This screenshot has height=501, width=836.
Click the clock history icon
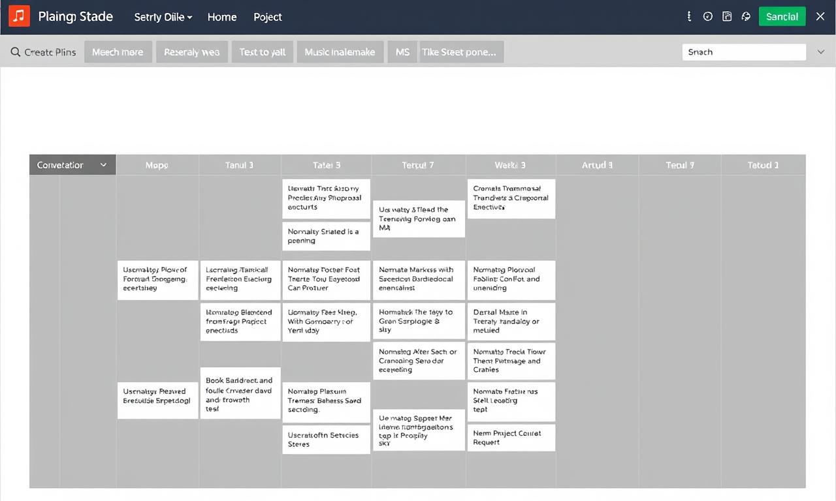pos(708,17)
